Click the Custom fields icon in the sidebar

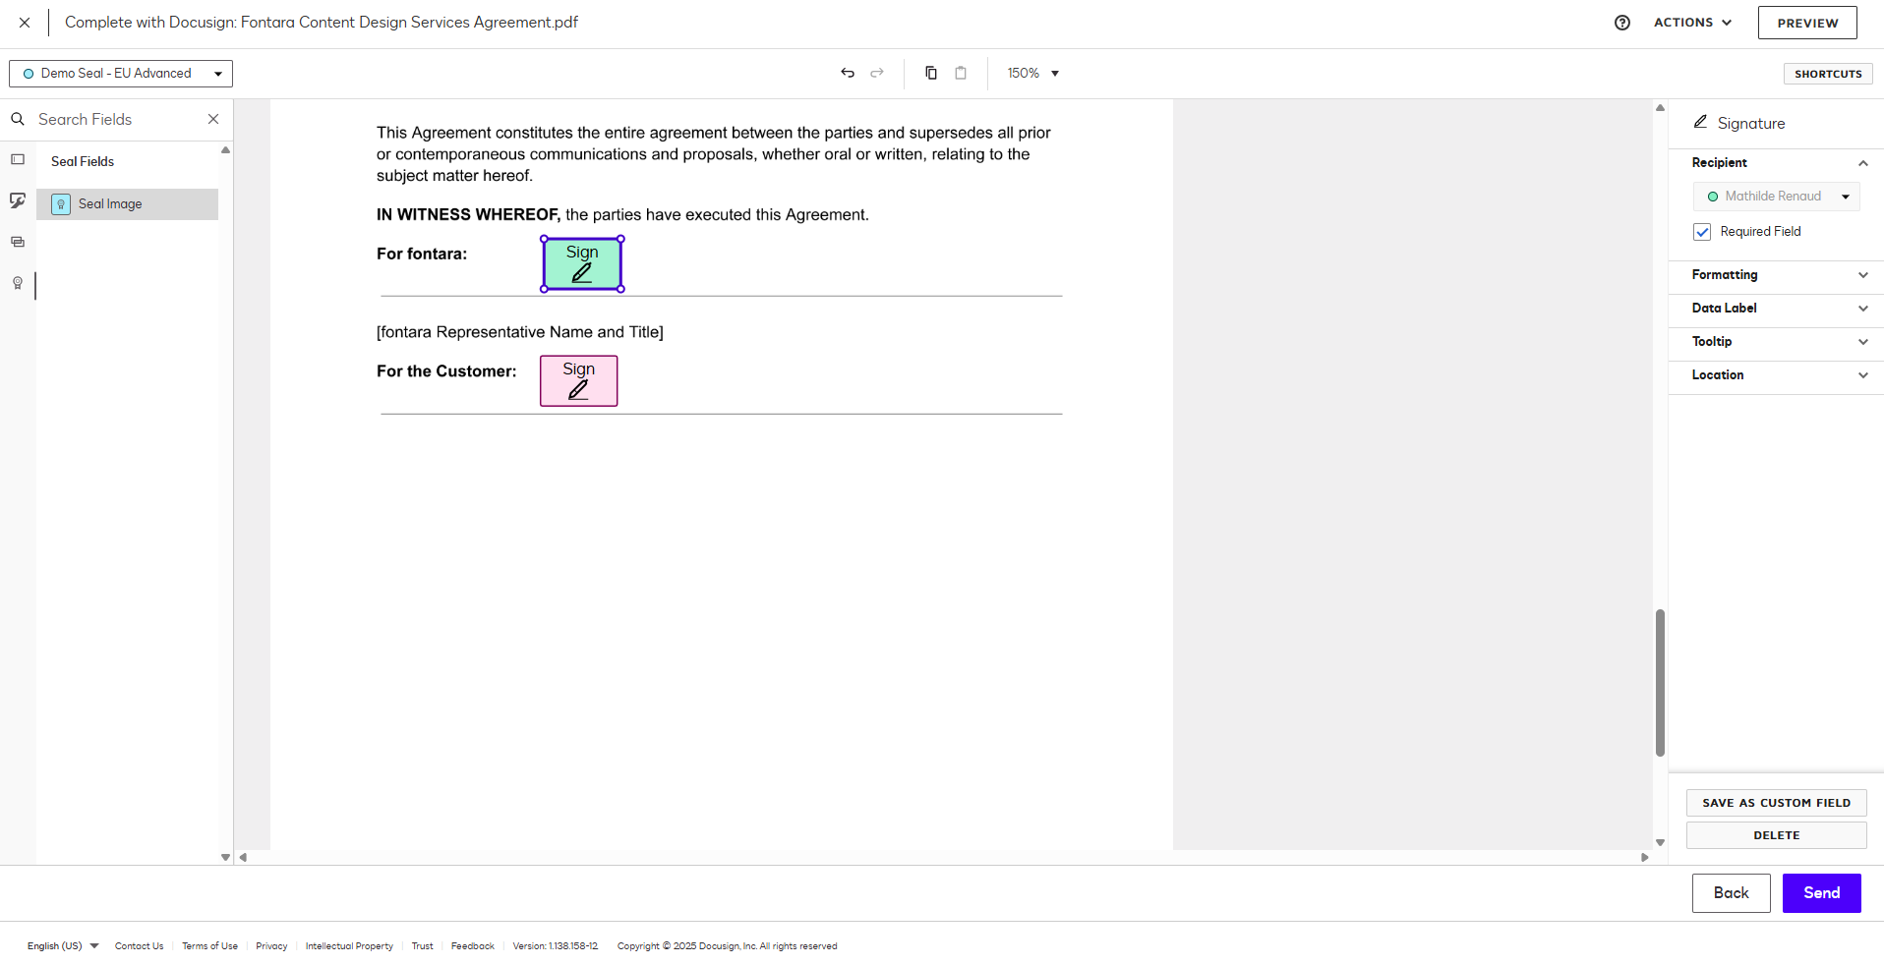[18, 200]
